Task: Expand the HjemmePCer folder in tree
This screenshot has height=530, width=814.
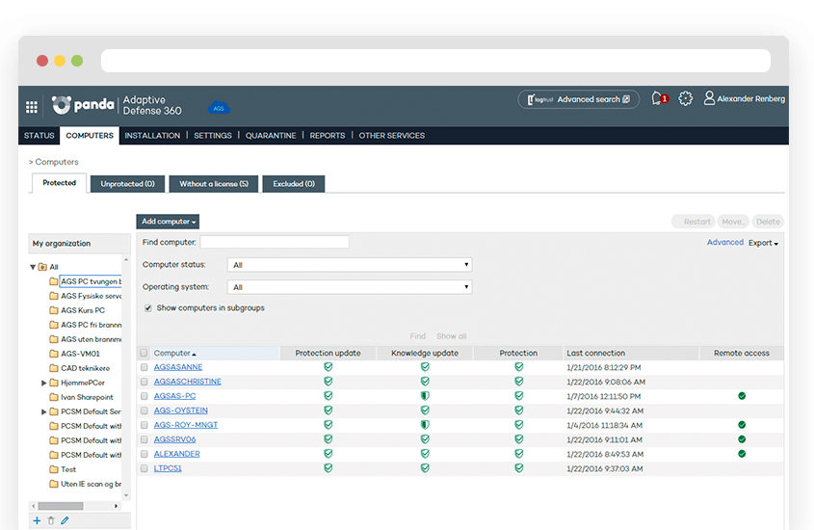Action: (x=44, y=383)
